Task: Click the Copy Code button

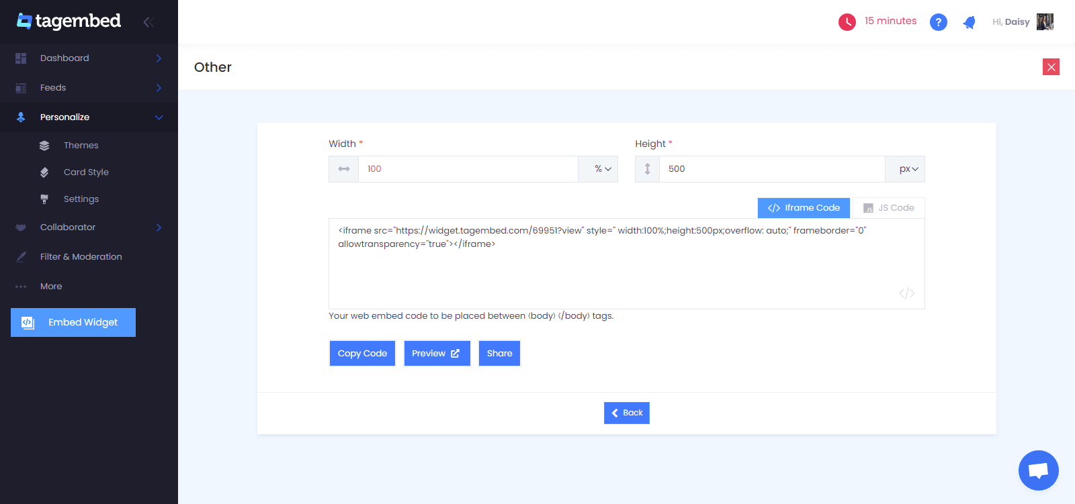Action: 362,354
